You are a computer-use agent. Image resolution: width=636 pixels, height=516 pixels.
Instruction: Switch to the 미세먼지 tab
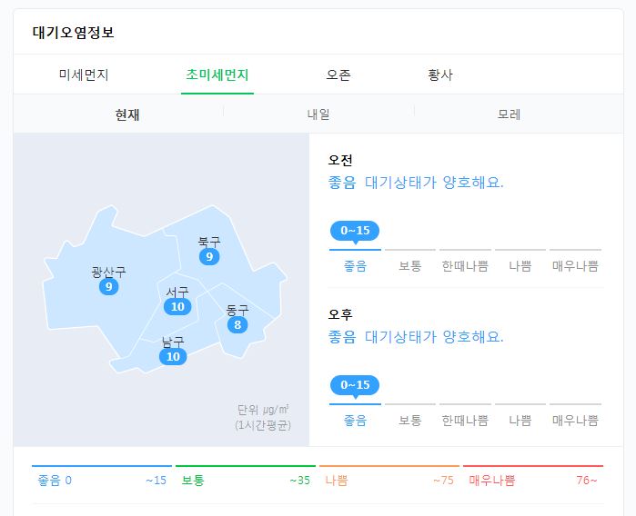(84, 74)
